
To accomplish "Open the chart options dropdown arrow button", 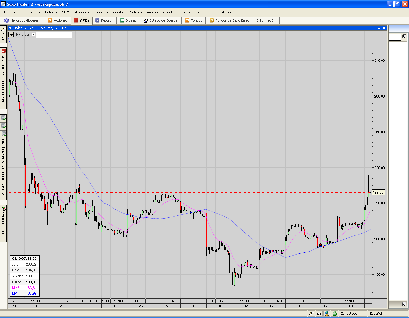I will [11, 35].
